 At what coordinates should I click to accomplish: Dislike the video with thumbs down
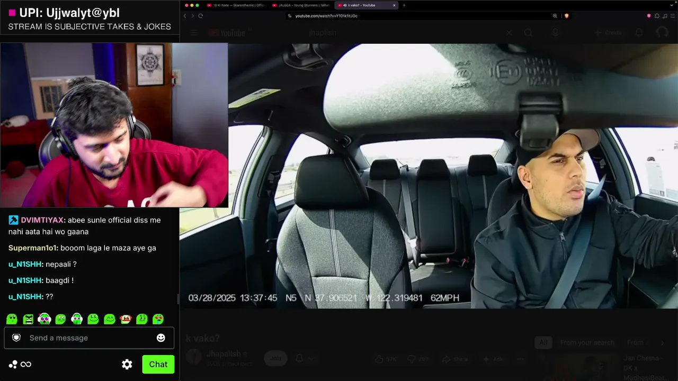(x=418, y=359)
